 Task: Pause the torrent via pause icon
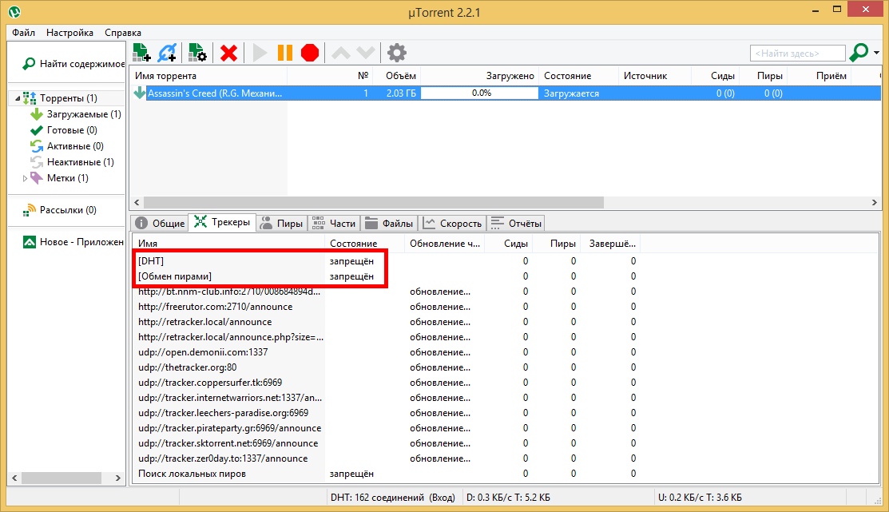coord(284,52)
